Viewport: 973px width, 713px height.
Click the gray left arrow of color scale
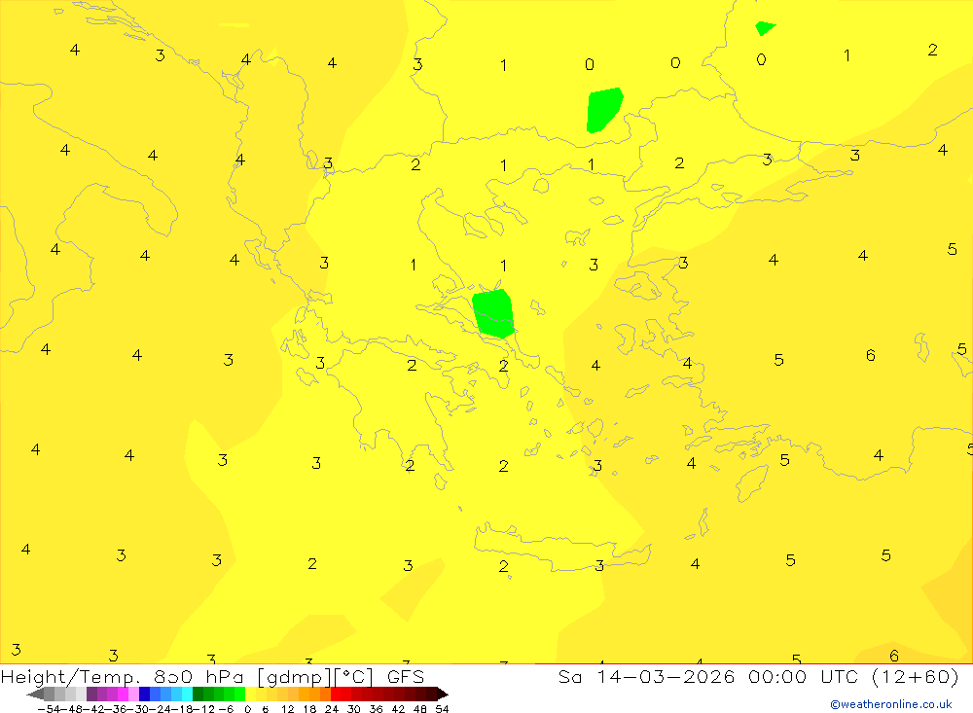35,694
